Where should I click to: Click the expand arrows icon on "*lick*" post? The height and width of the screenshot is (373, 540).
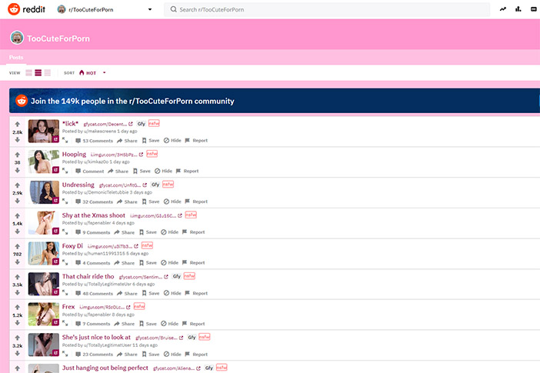pos(65,140)
